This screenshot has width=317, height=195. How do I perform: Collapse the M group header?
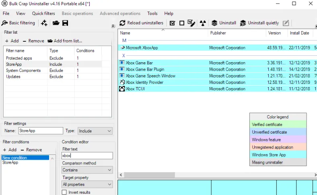point(124,41)
